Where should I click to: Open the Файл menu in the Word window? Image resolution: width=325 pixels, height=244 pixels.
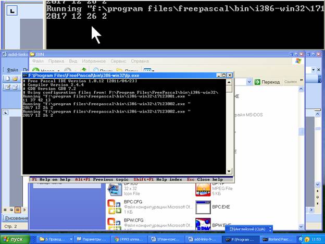[12, 70]
